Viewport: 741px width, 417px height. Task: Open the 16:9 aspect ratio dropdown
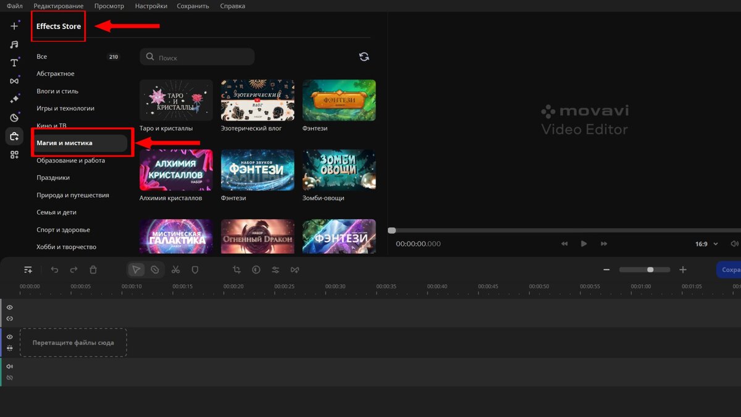(x=706, y=244)
